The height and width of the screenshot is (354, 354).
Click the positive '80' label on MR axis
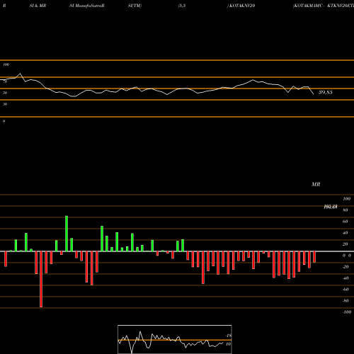(346, 210)
